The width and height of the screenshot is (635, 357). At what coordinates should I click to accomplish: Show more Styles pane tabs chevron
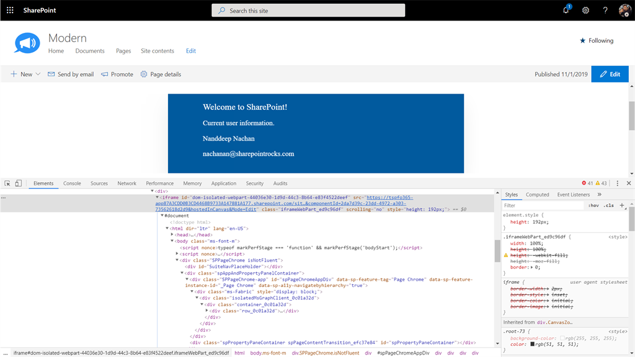click(x=600, y=195)
